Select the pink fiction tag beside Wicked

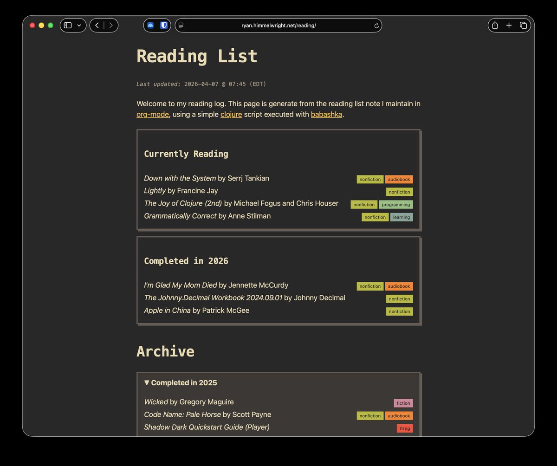403,403
